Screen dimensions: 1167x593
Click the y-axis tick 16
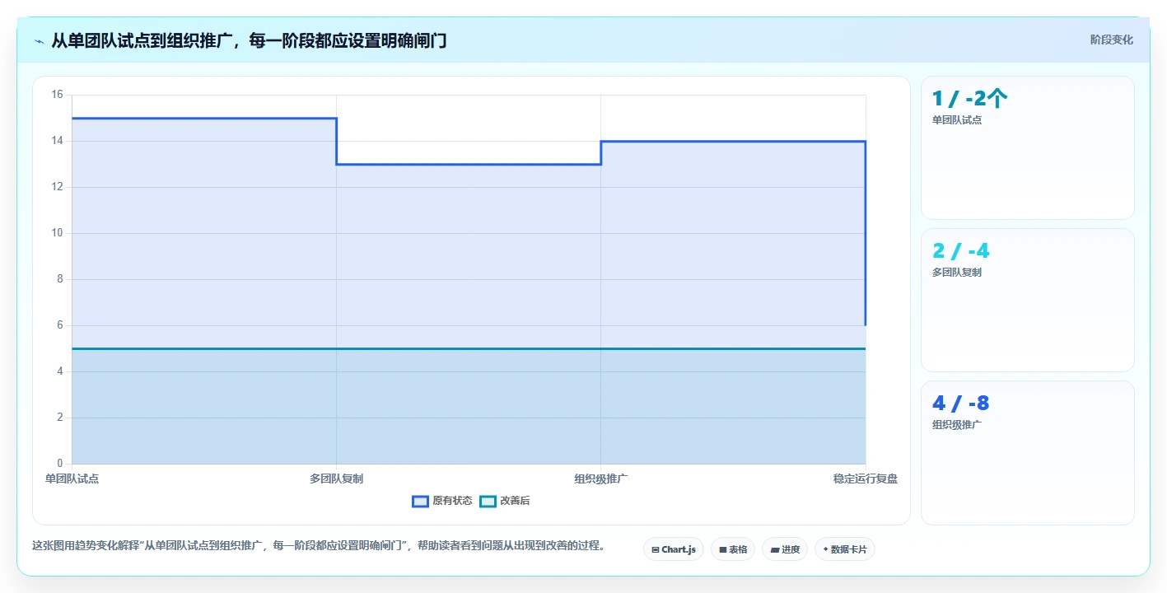57,95
